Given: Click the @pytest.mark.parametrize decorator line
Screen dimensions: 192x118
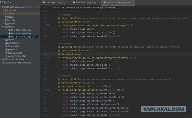Looking at the screenshot, I should coord(85,86).
